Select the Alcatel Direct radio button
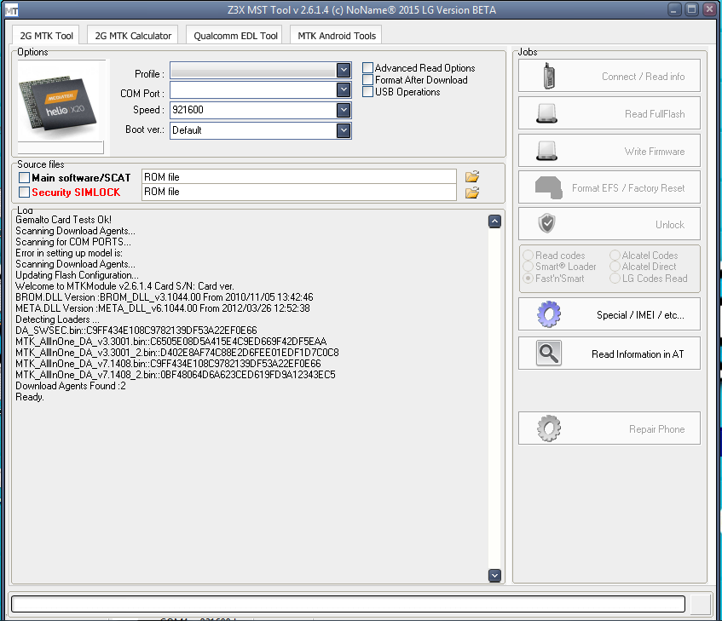722x621 pixels. (615, 267)
